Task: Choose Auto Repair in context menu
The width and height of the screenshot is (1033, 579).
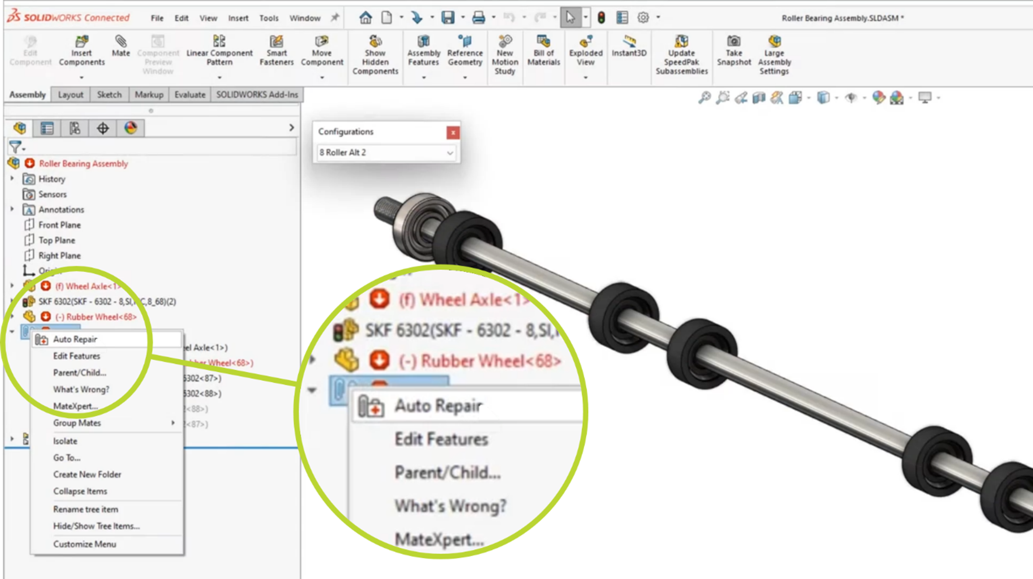Action: pyautogui.click(x=107, y=339)
